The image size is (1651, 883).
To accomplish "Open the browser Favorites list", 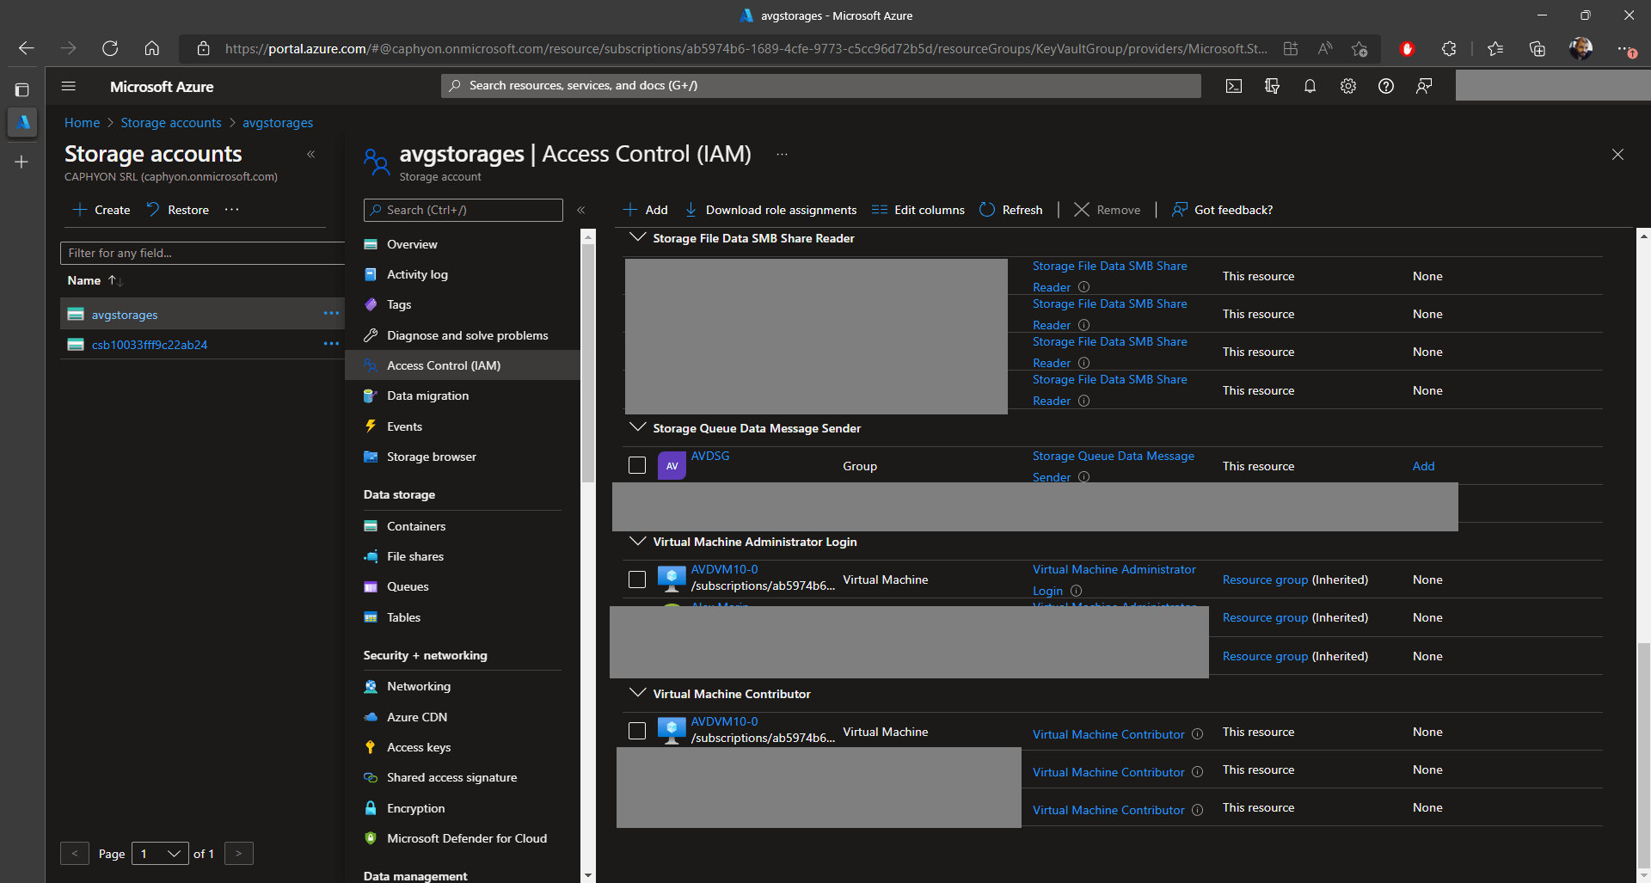I will (x=1495, y=49).
